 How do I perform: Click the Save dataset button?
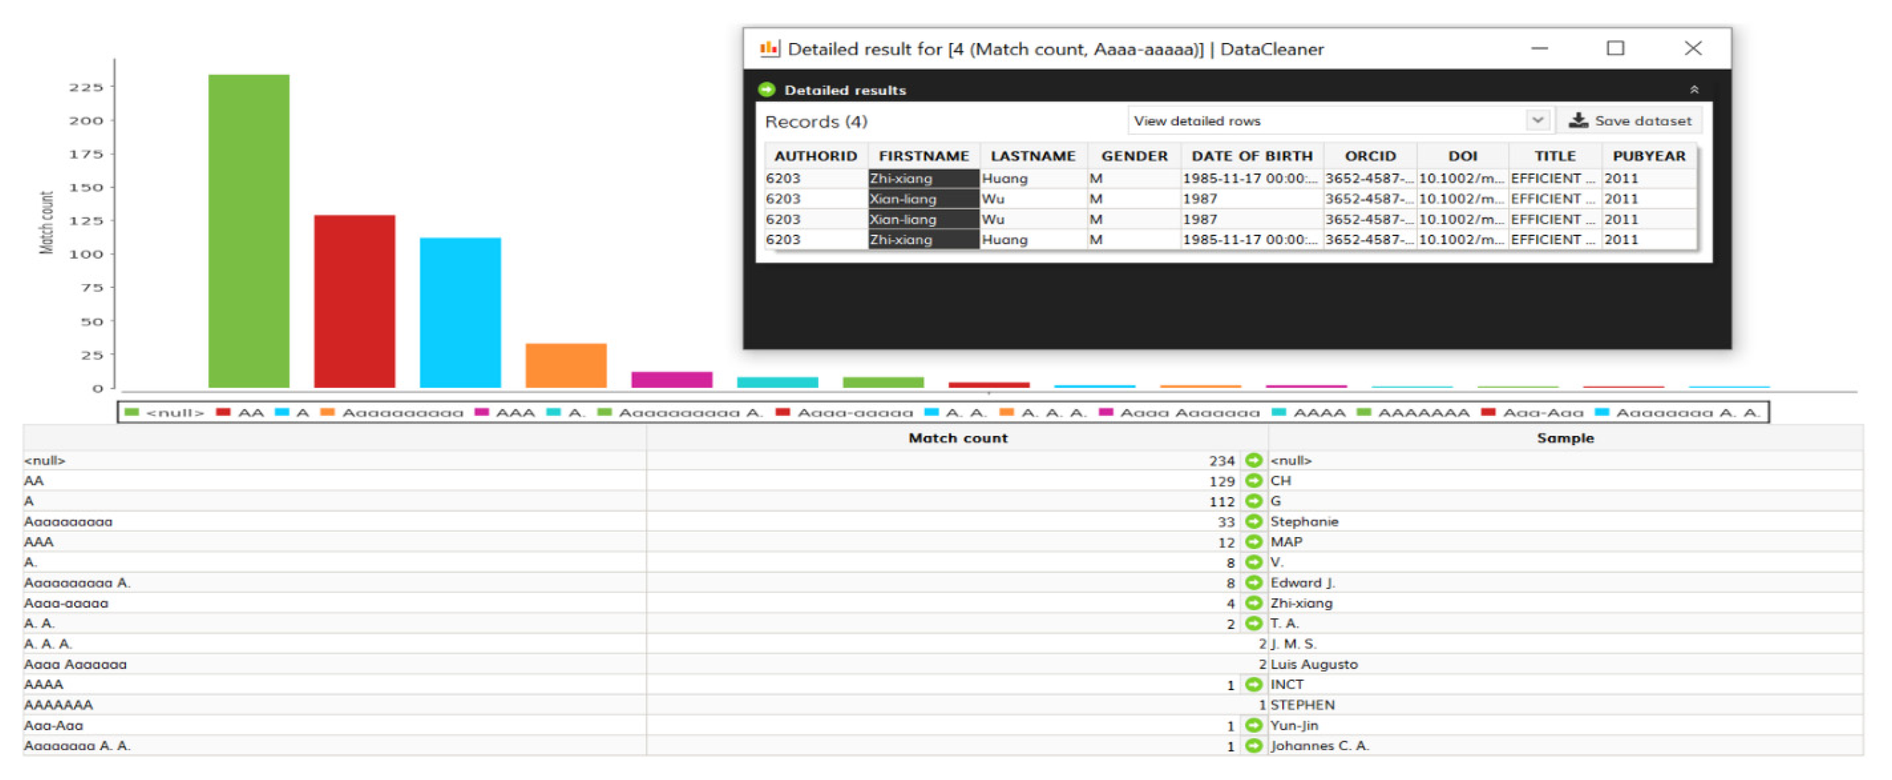point(1629,121)
